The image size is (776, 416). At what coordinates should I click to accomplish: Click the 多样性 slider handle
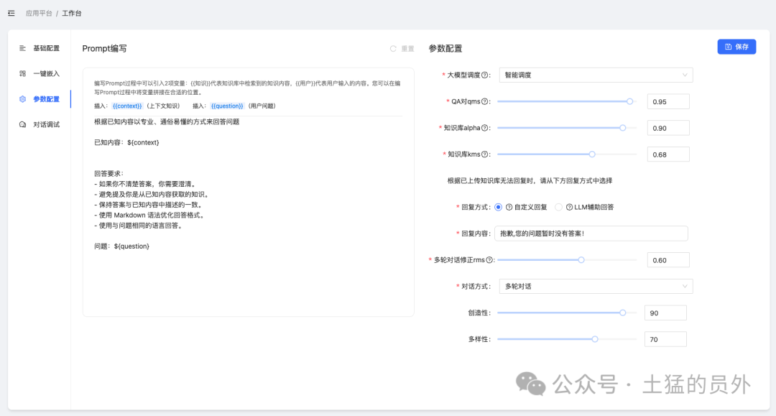(x=595, y=339)
